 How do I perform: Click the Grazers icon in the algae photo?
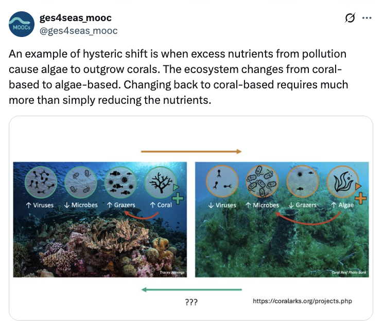[x=302, y=182]
